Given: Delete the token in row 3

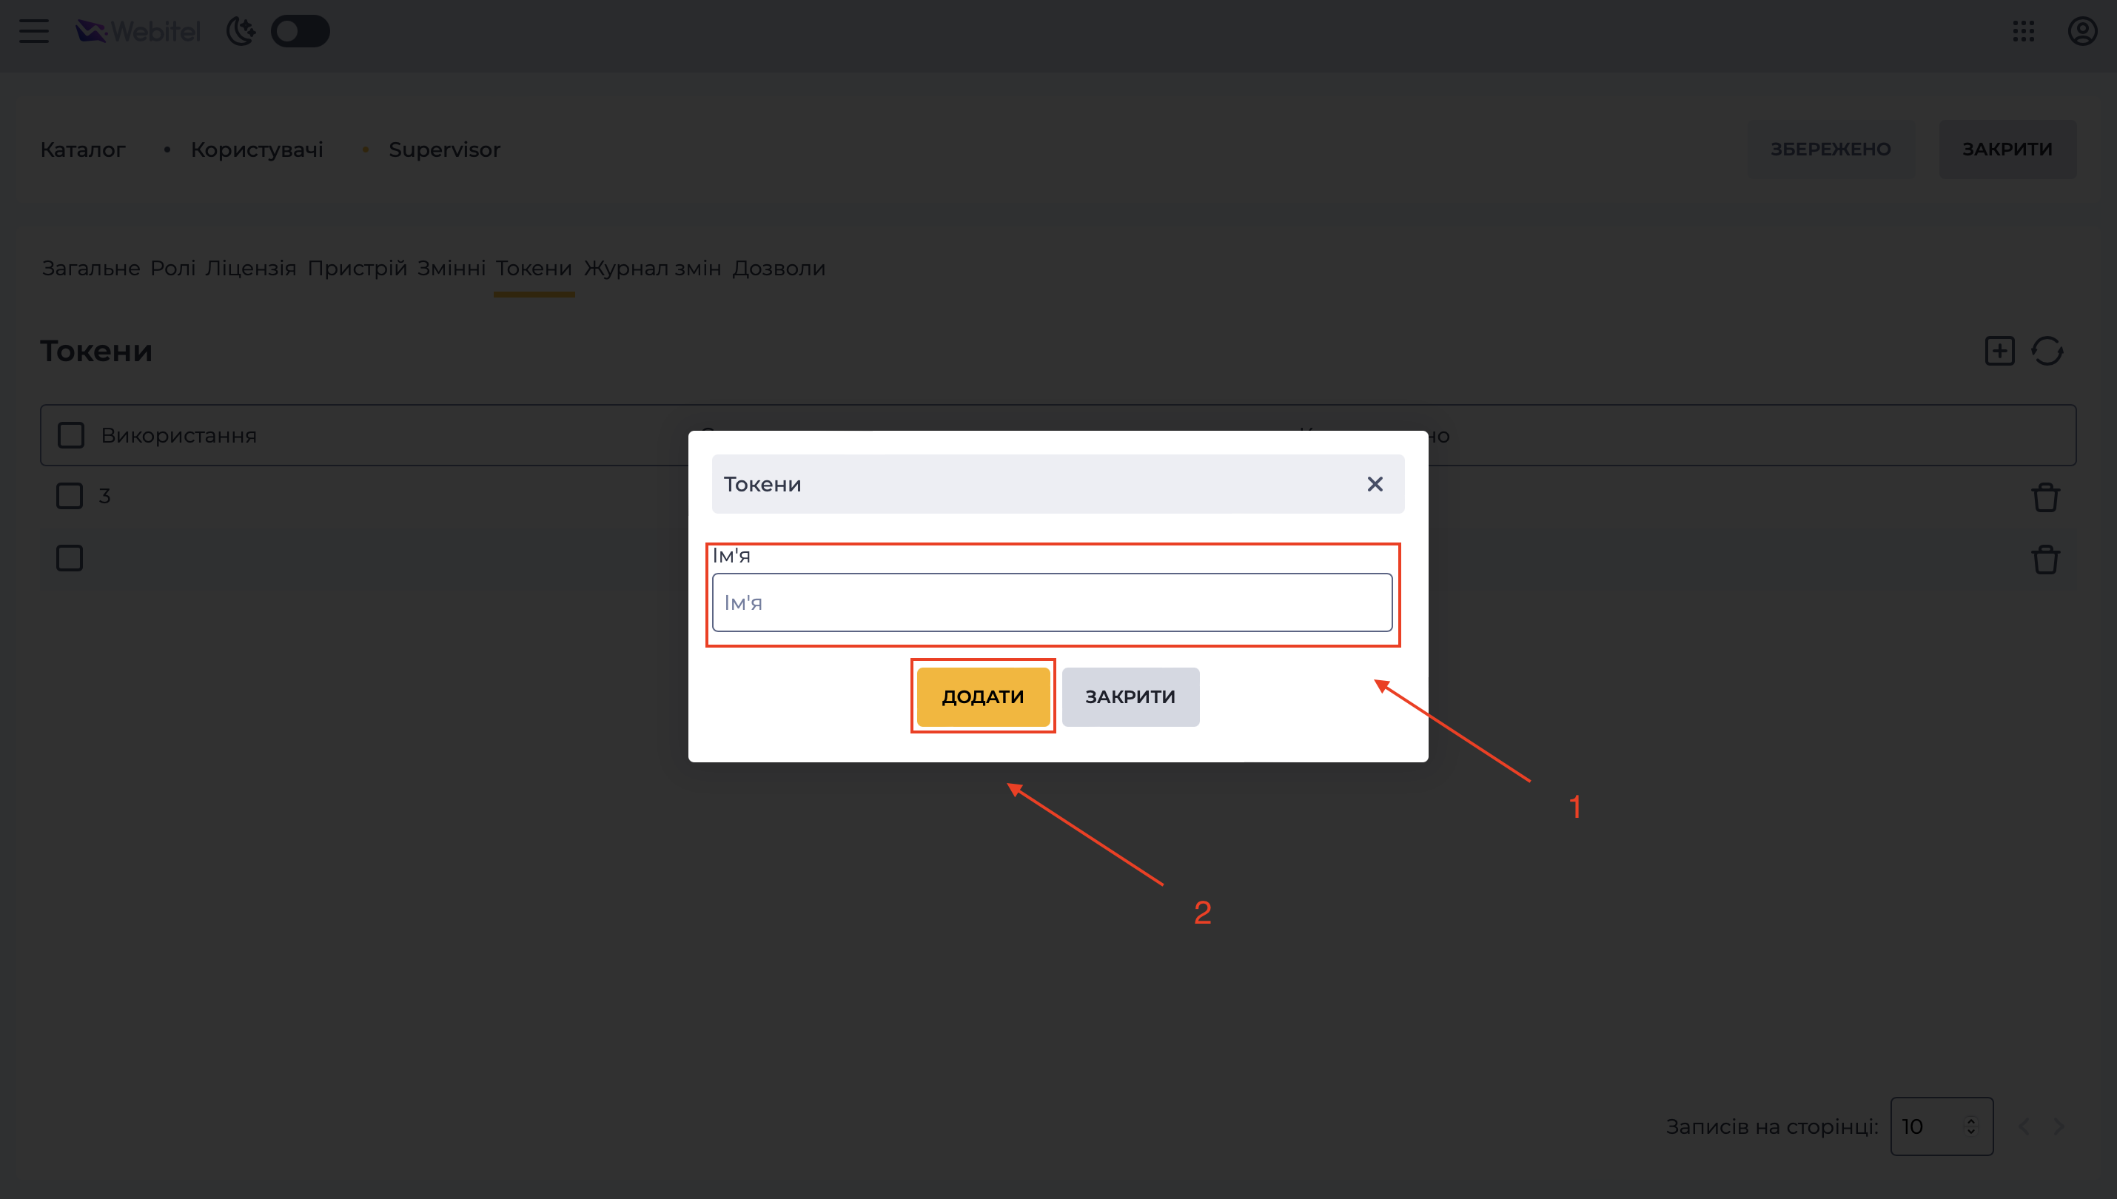Looking at the screenshot, I should pyautogui.click(x=2045, y=497).
